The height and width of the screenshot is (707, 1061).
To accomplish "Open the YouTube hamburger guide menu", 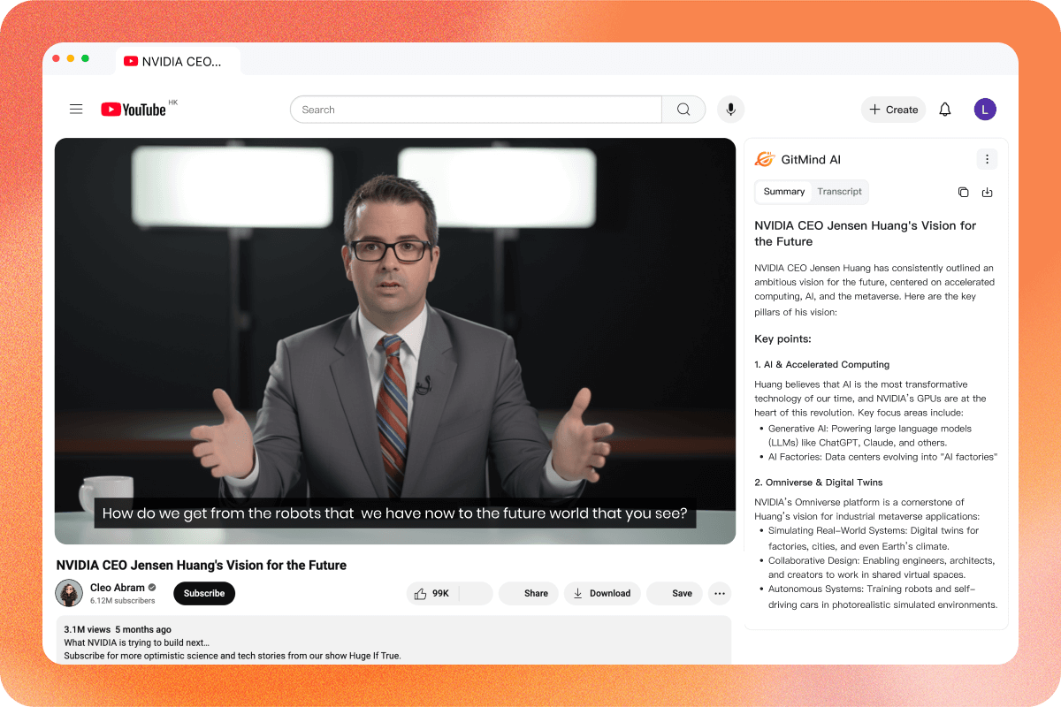I will tap(76, 110).
